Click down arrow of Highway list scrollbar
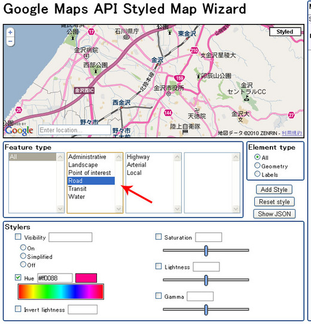Screen dimensions: 311x324 [177, 208]
